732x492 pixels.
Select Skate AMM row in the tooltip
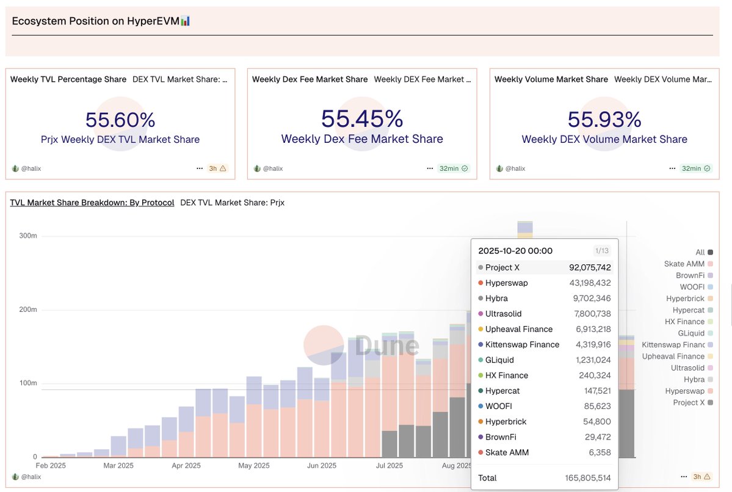[545, 452]
